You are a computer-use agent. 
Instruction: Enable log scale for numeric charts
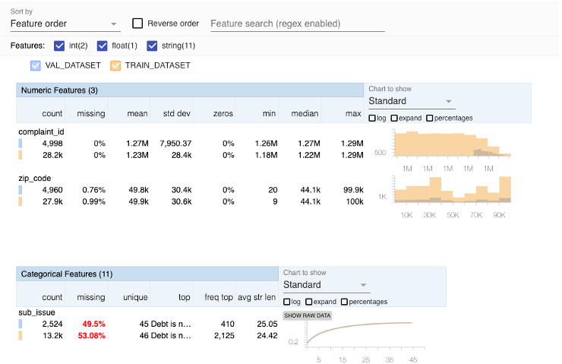point(372,118)
